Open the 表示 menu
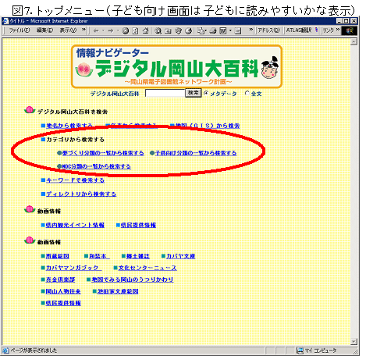This screenshot has height=356, width=366. click(x=68, y=30)
